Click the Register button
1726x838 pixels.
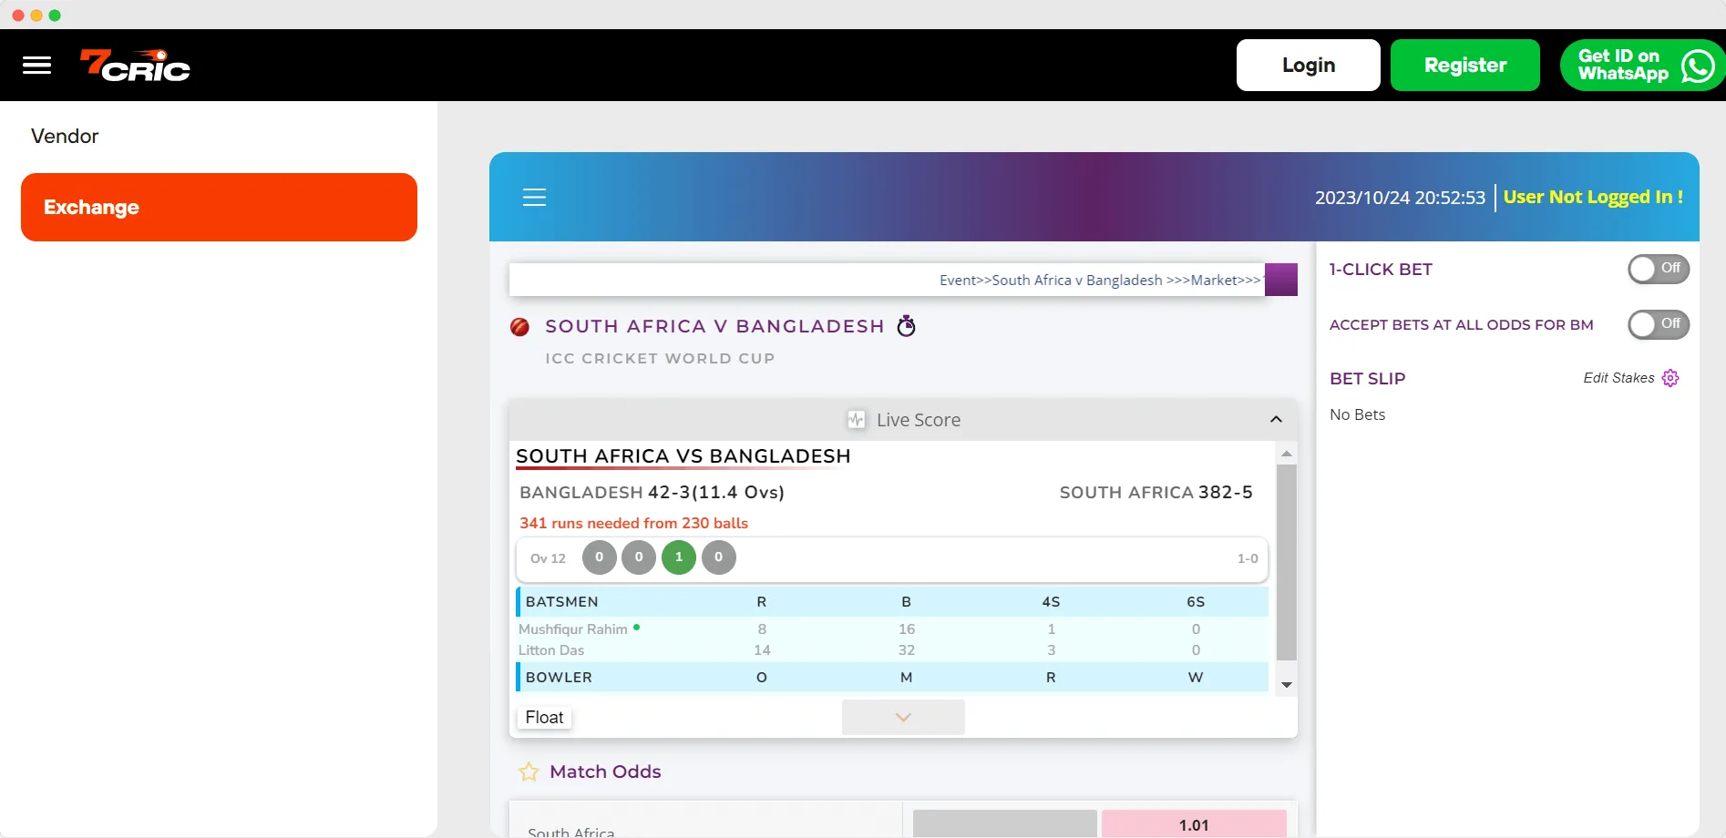(x=1465, y=65)
